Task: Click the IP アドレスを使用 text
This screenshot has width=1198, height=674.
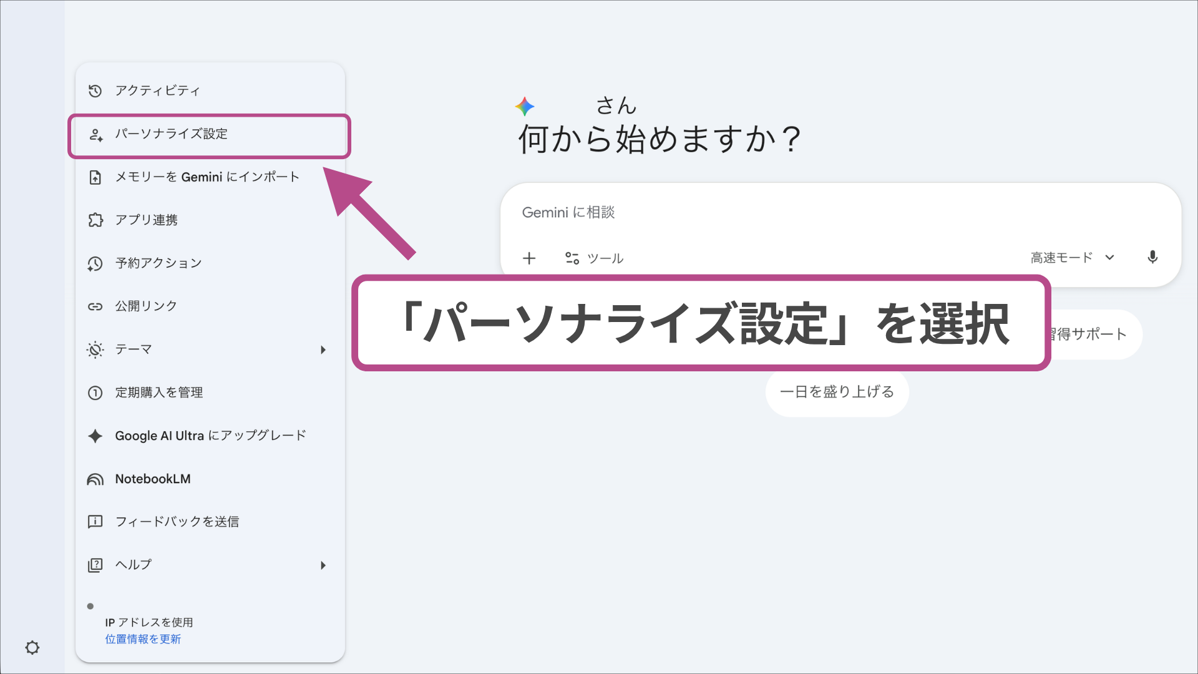Action: (x=149, y=622)
